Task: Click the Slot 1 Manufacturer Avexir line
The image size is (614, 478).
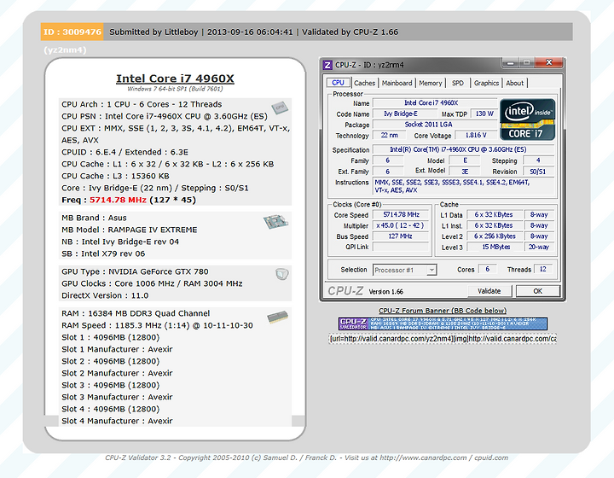Action: 117,349
